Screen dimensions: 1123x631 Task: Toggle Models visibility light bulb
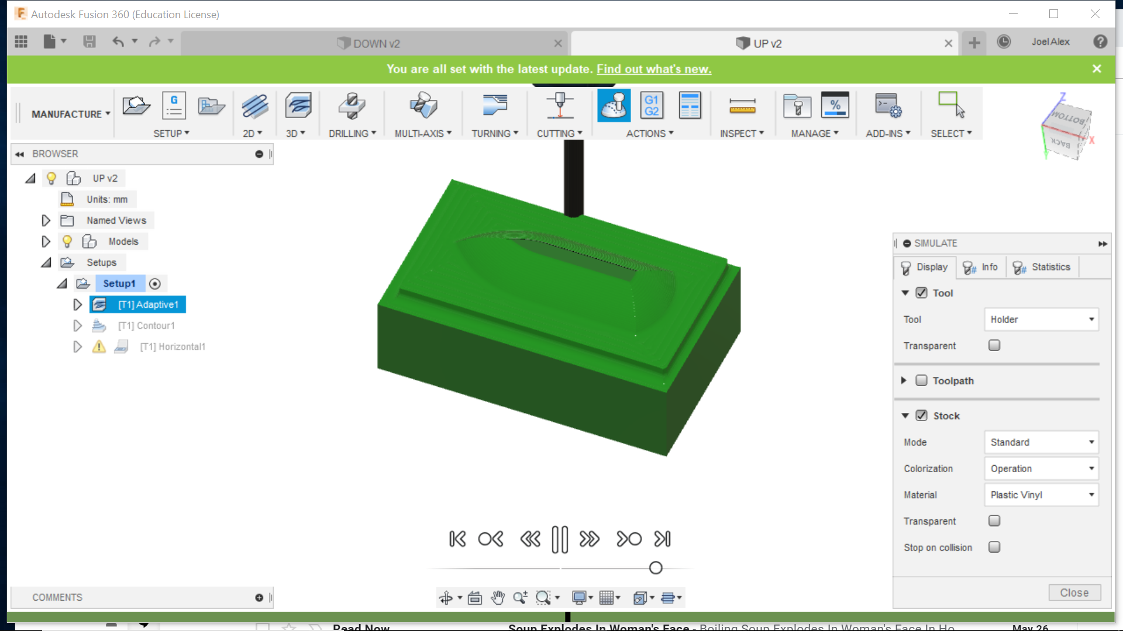tap(67, 241)
